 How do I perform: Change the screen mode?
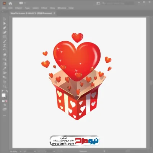coord(5,109)
